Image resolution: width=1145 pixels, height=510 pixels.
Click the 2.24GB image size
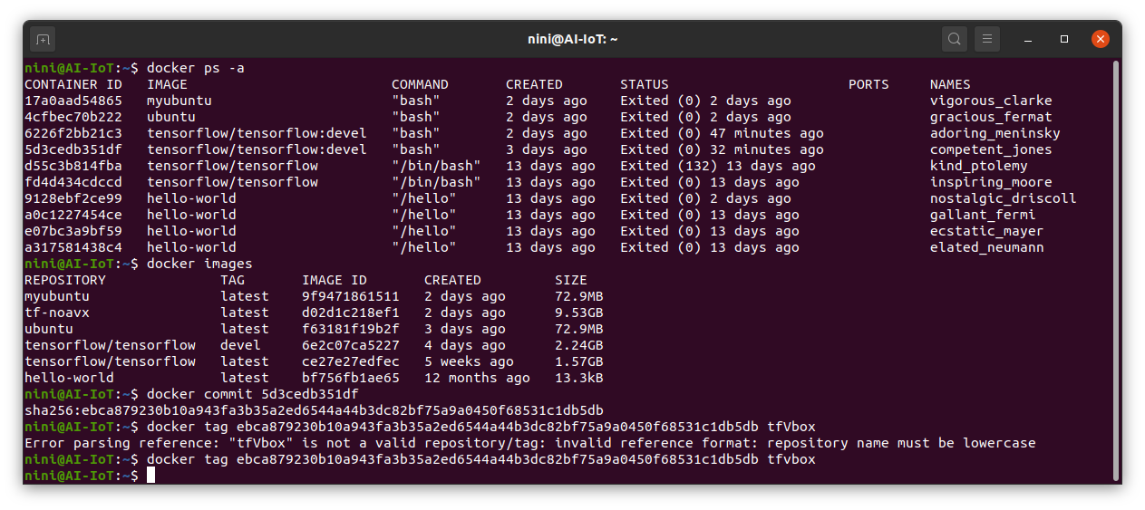[579, 345]
